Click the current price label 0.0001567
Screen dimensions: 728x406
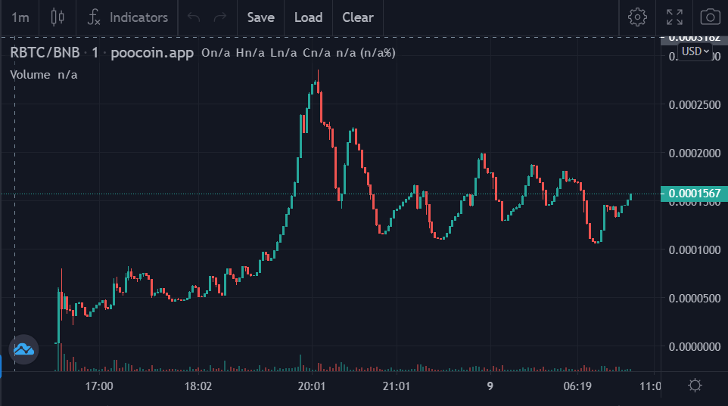694,194
